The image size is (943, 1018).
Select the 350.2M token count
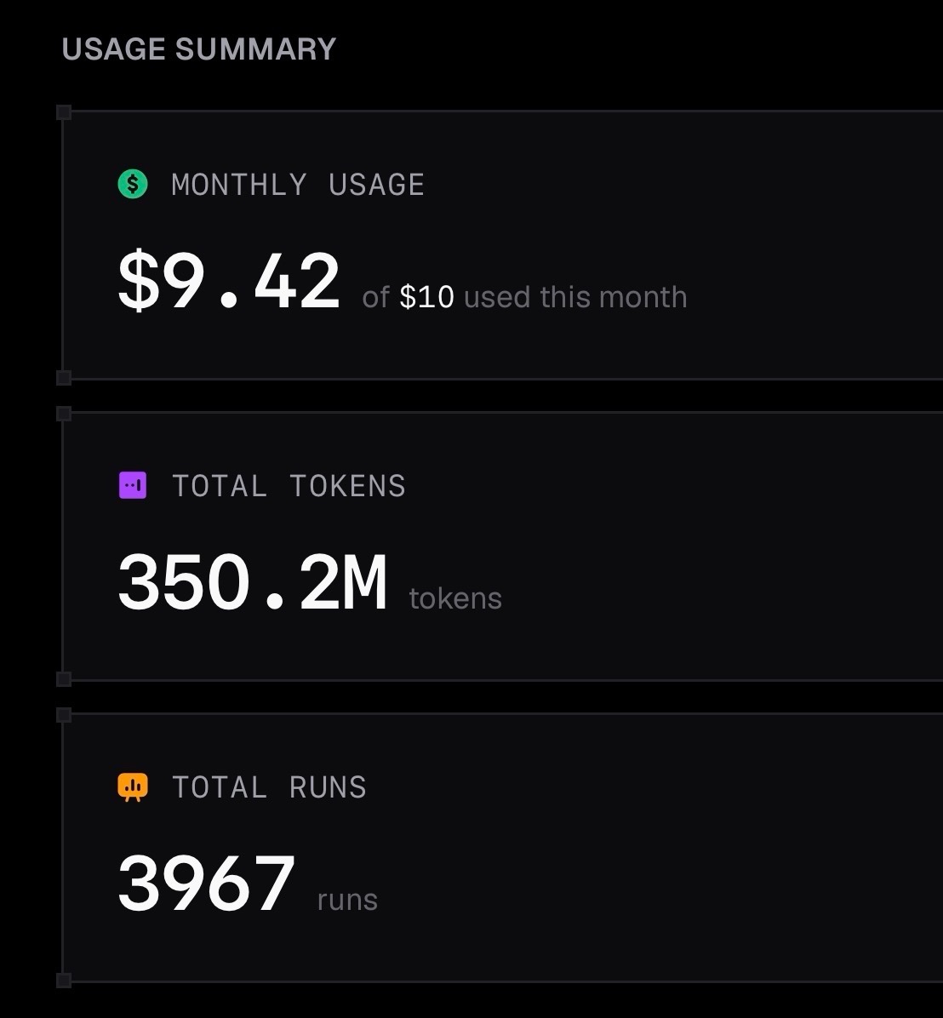click(253, 581)
